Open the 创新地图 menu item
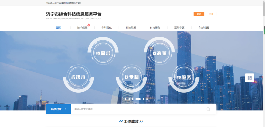The height and width of the screenshot is (127, 265). [x=203, y=28]
